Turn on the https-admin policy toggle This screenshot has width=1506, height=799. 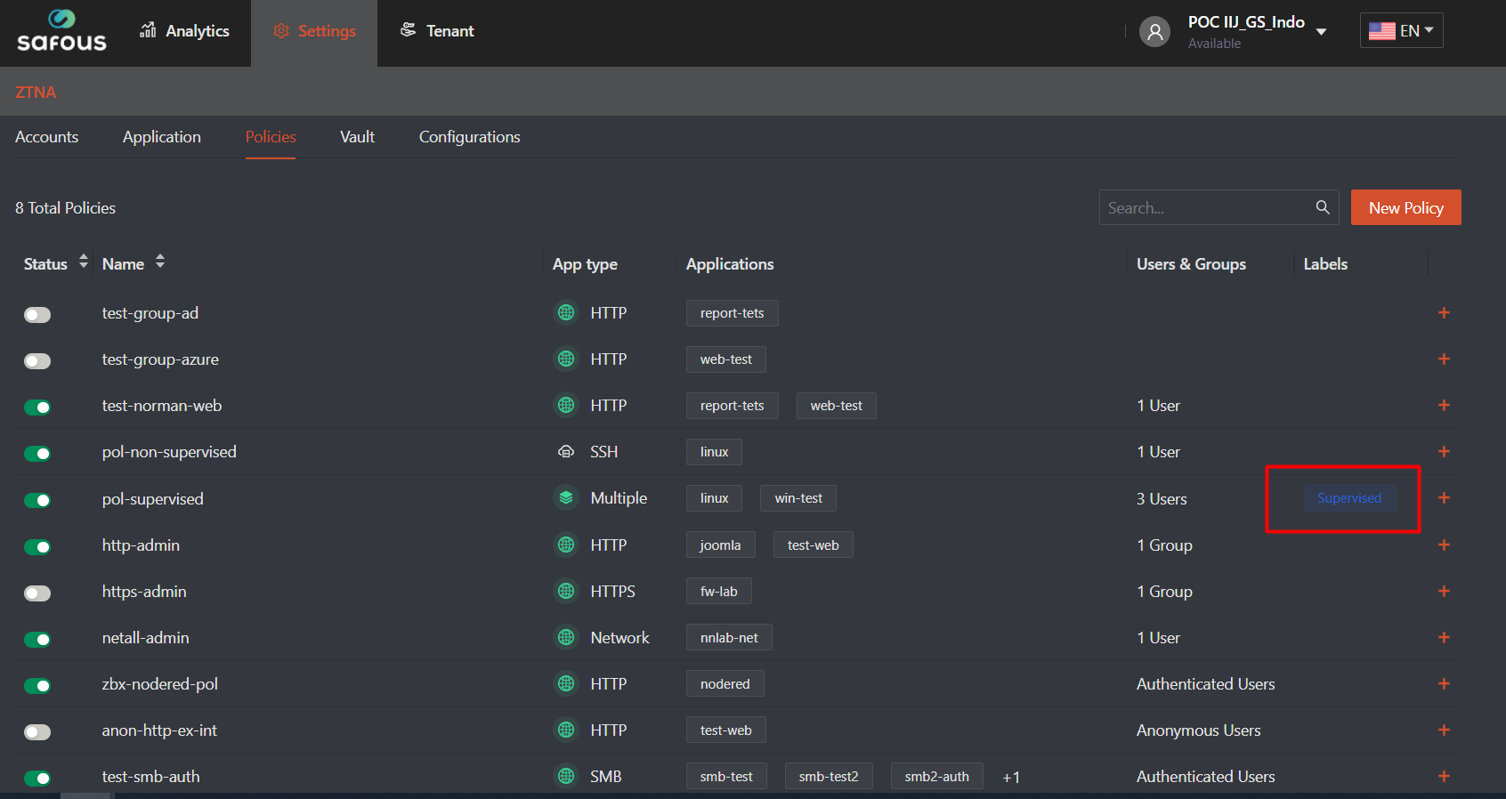click(x=37, y=593)
